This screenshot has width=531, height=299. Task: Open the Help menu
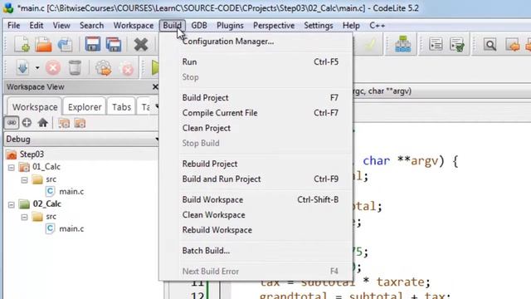pos(351,26)
